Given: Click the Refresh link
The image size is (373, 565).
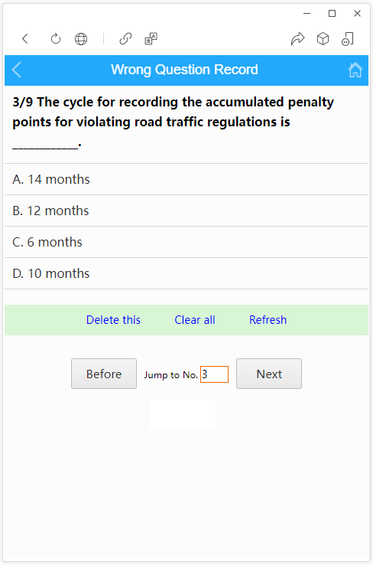Looking at the screenshot, I should tap(268, 320).
